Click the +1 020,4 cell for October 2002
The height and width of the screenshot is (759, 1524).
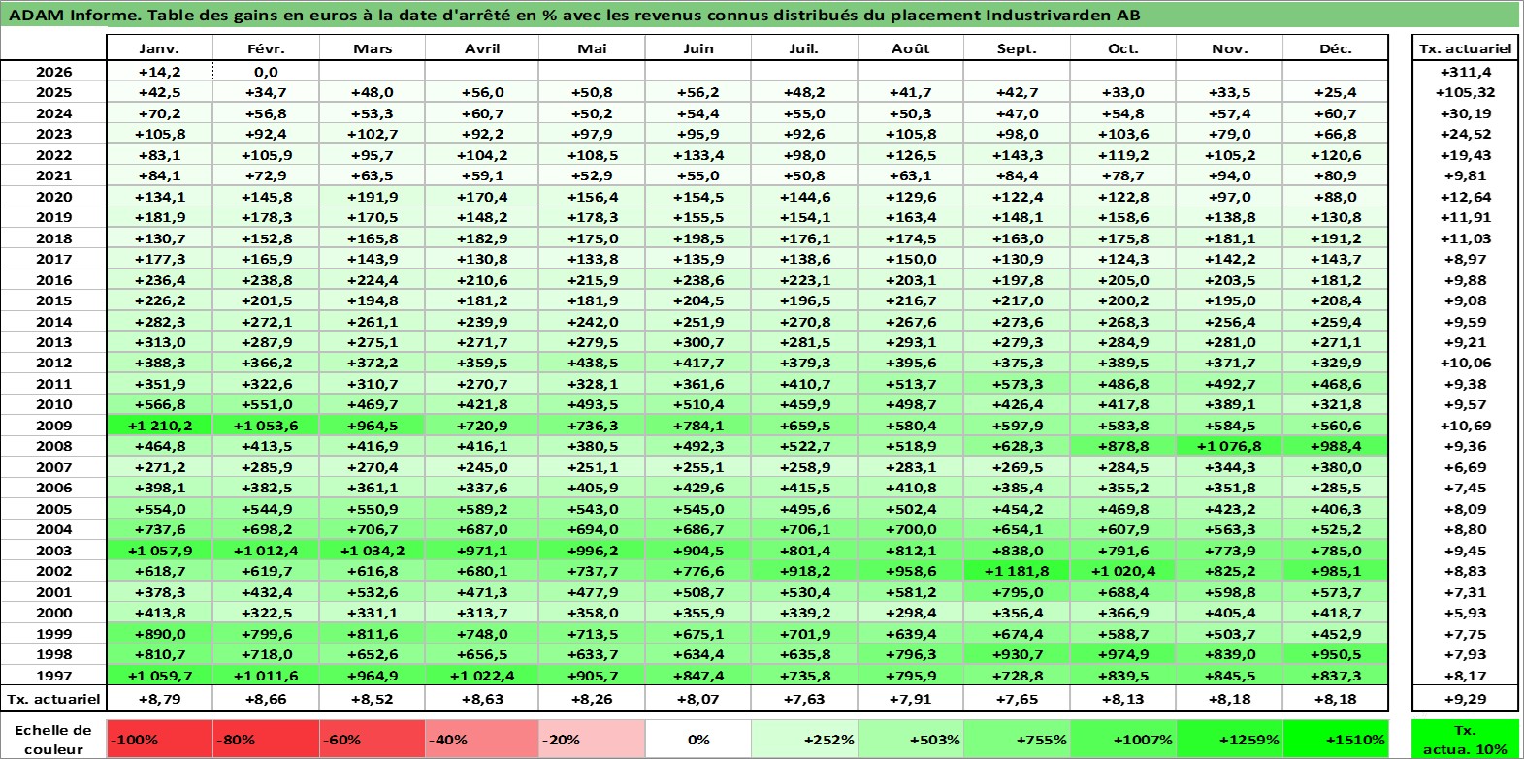[1123, 571]
